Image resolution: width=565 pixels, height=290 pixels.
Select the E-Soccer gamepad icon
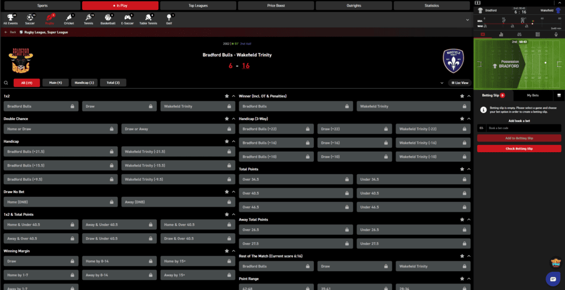click(127, 17)
